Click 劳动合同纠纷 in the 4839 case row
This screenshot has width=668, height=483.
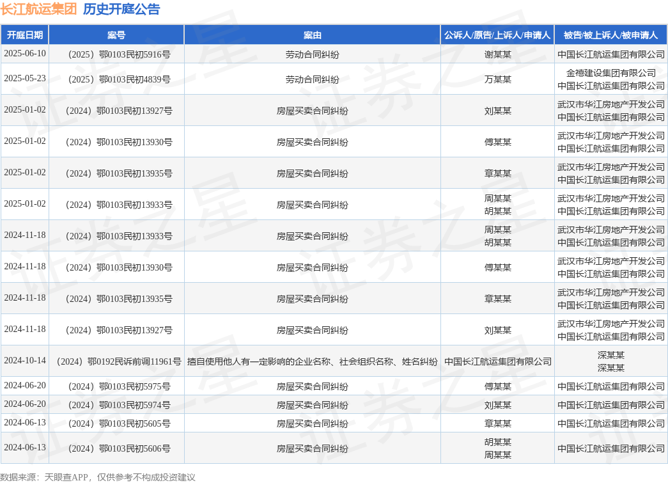[313, 79]
